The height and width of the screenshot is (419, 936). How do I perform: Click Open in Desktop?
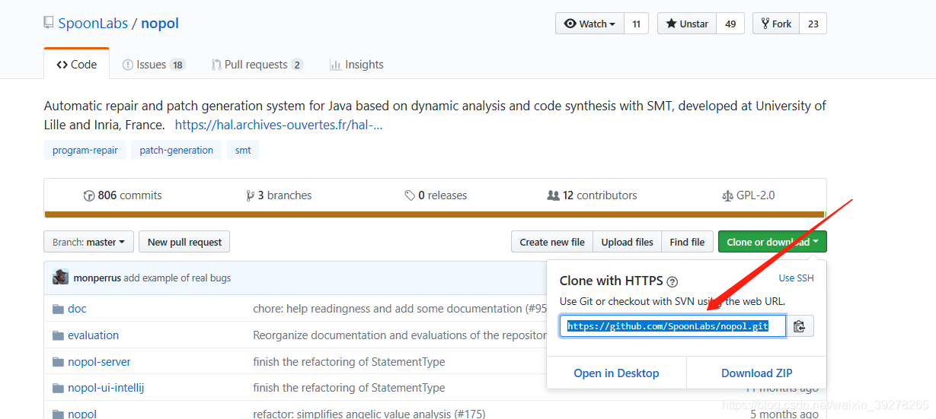[617, 373]
